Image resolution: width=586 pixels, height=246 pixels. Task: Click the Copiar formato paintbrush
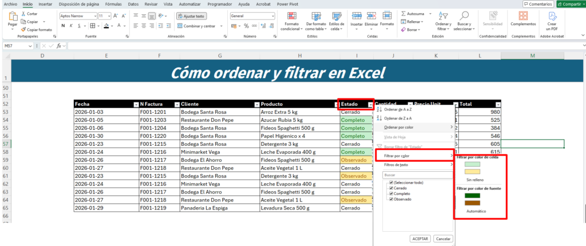coord(23,30)
